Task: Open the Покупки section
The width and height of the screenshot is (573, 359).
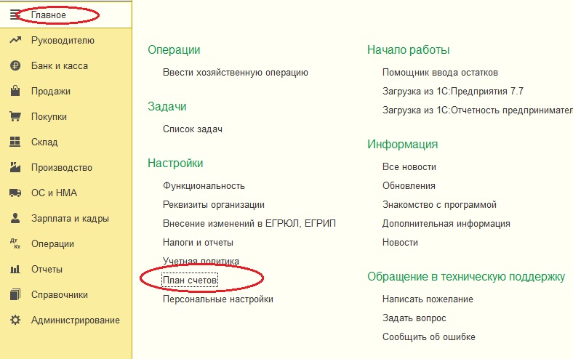Action: pos(49,117)
